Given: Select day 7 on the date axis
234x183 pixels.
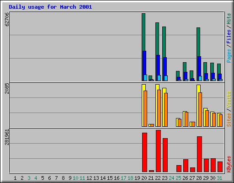Looking at the screenshot, I should point(56,178).
